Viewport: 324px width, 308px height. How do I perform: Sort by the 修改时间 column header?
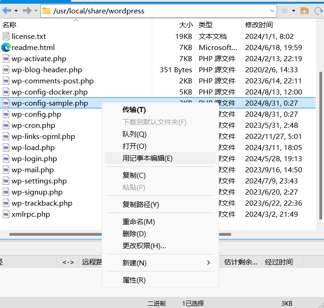coord(279,25)
